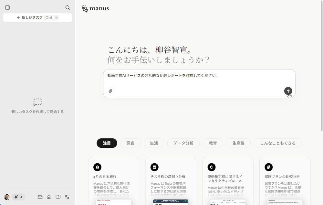Select the 調査 tab
323x205 pixels.
(130, 143)
